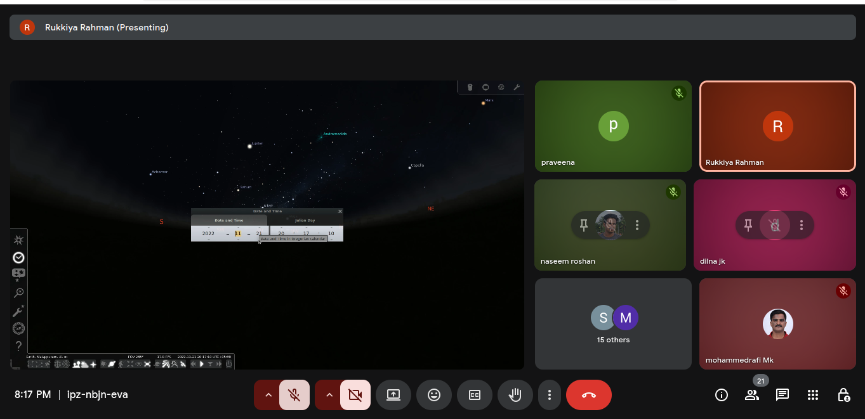Open the 15 others participants tile
The width and height of the screenshot is (865, 419).
pyautogui.click(x=613, y=323)
